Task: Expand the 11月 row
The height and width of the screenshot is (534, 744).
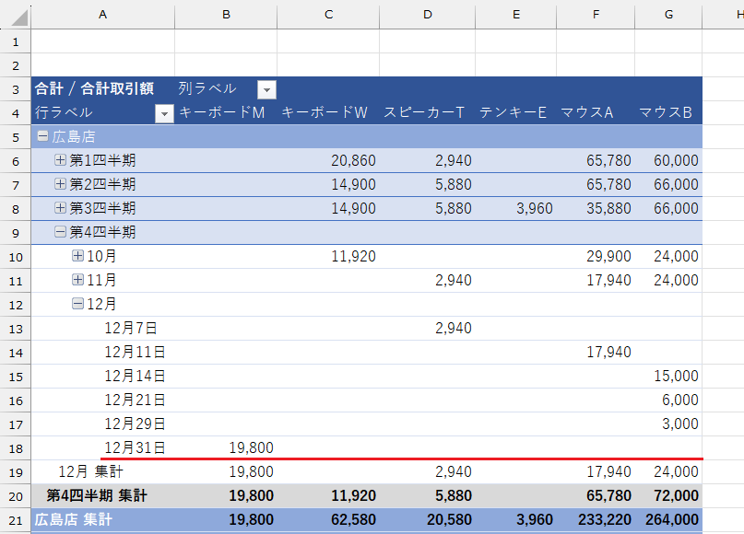Action: point(77,280)
